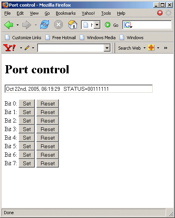Click the Stop loading icon
Screen dimensions: 175x218
58,25
